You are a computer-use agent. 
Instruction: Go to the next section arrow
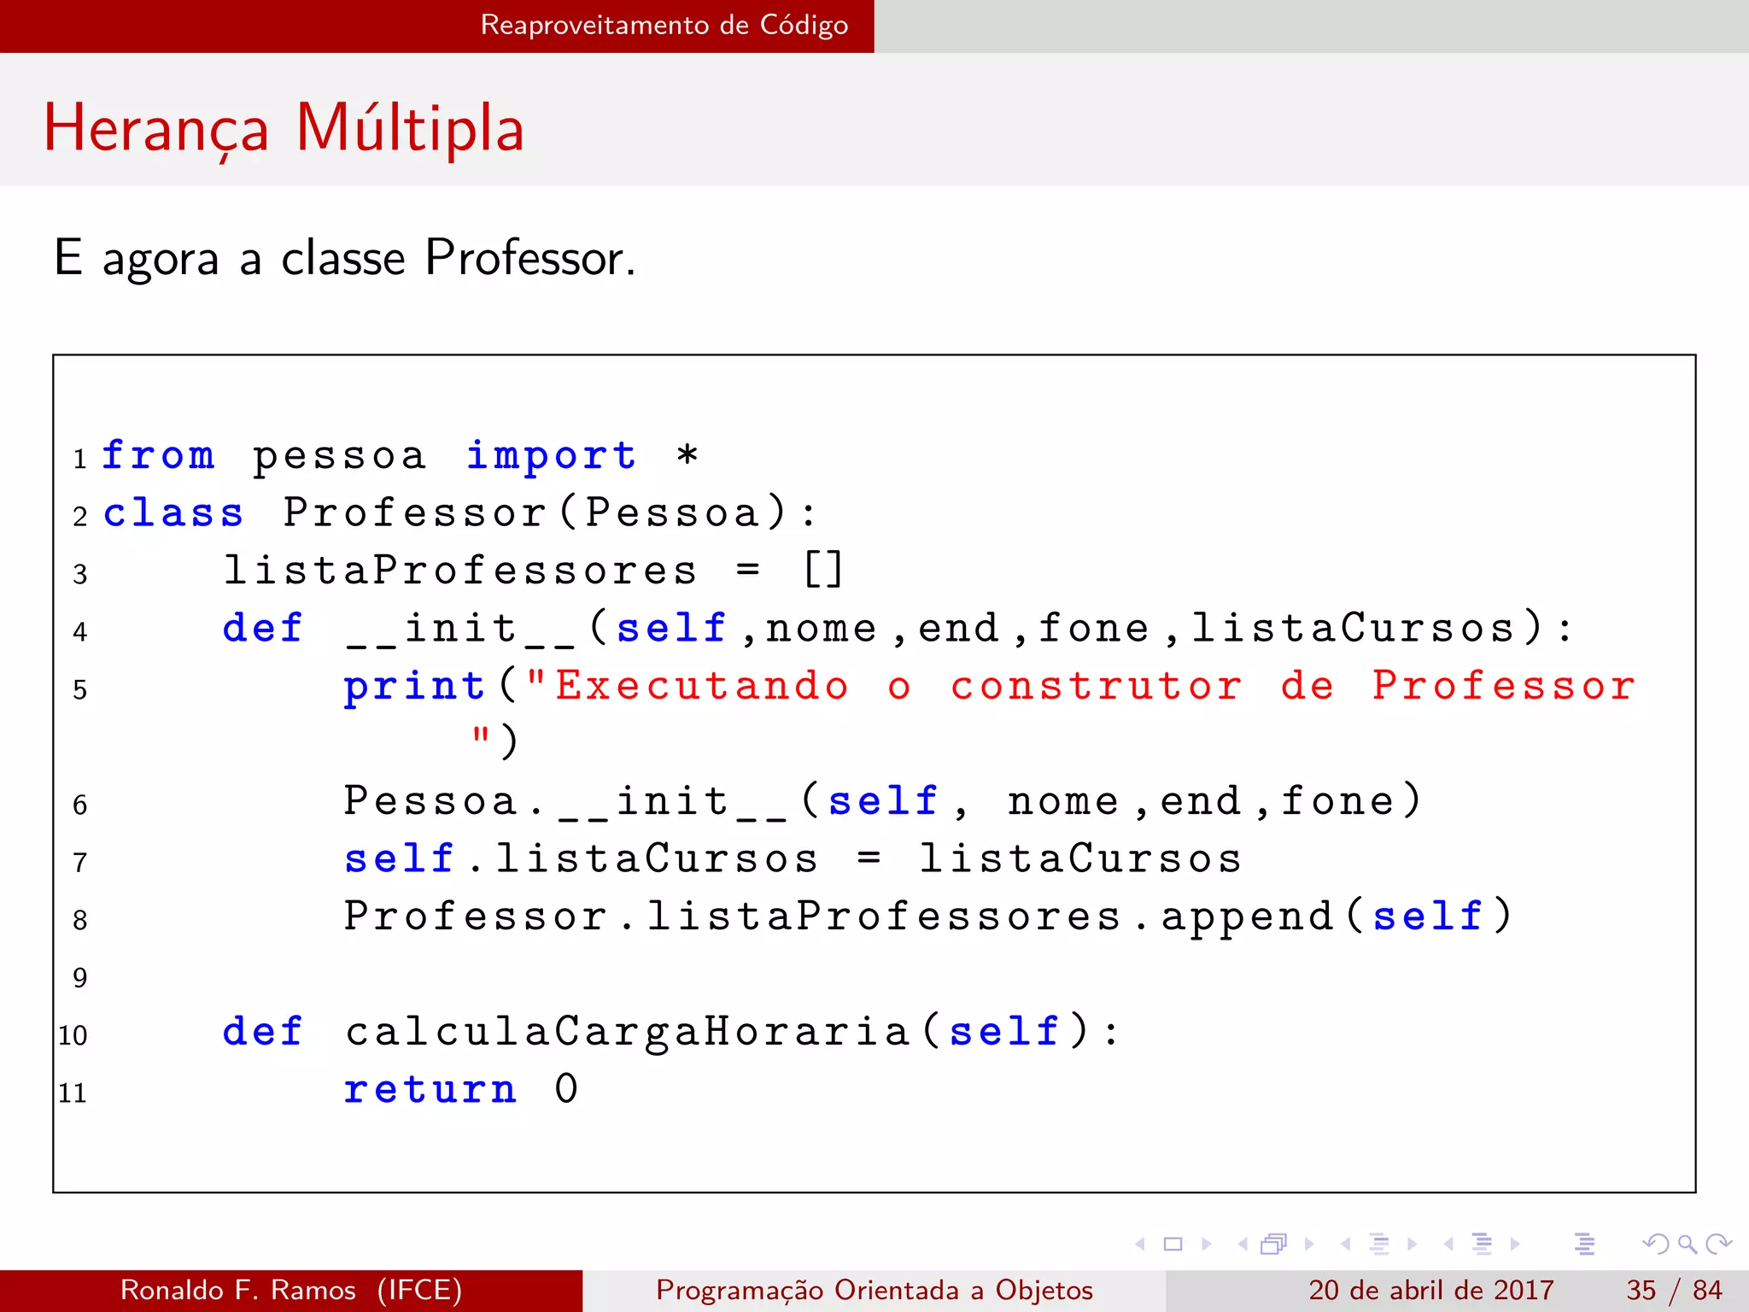tap(1515, 1244)
